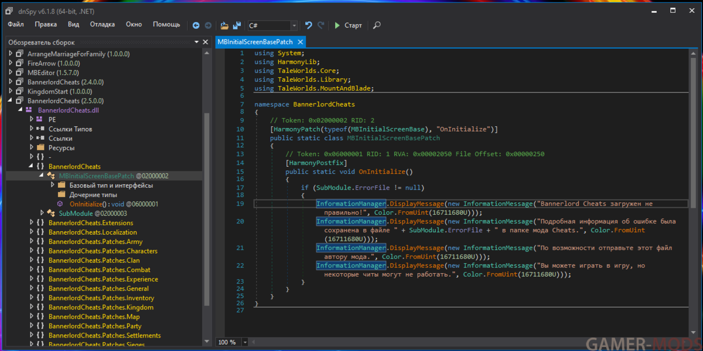Click the MBInitialScreenBasePatch class icon
Screen dimensions: 703x351
(x=50, y=175)
